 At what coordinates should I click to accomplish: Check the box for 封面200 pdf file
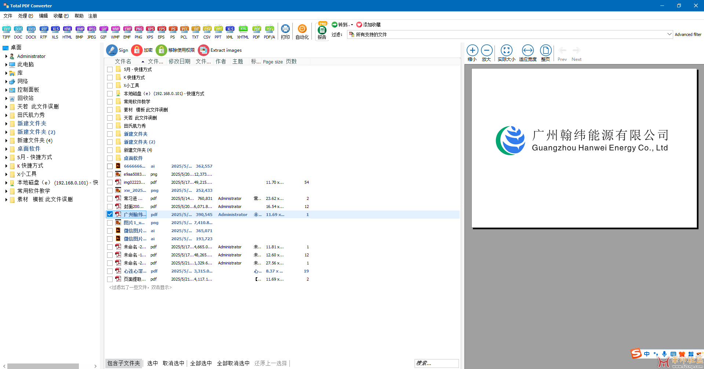click(110, 207)
